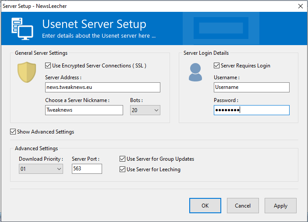Viewport: 308px width, 222px height.
Task: Click the Bots dropdown arrow
Action: [x=156, y=110]
